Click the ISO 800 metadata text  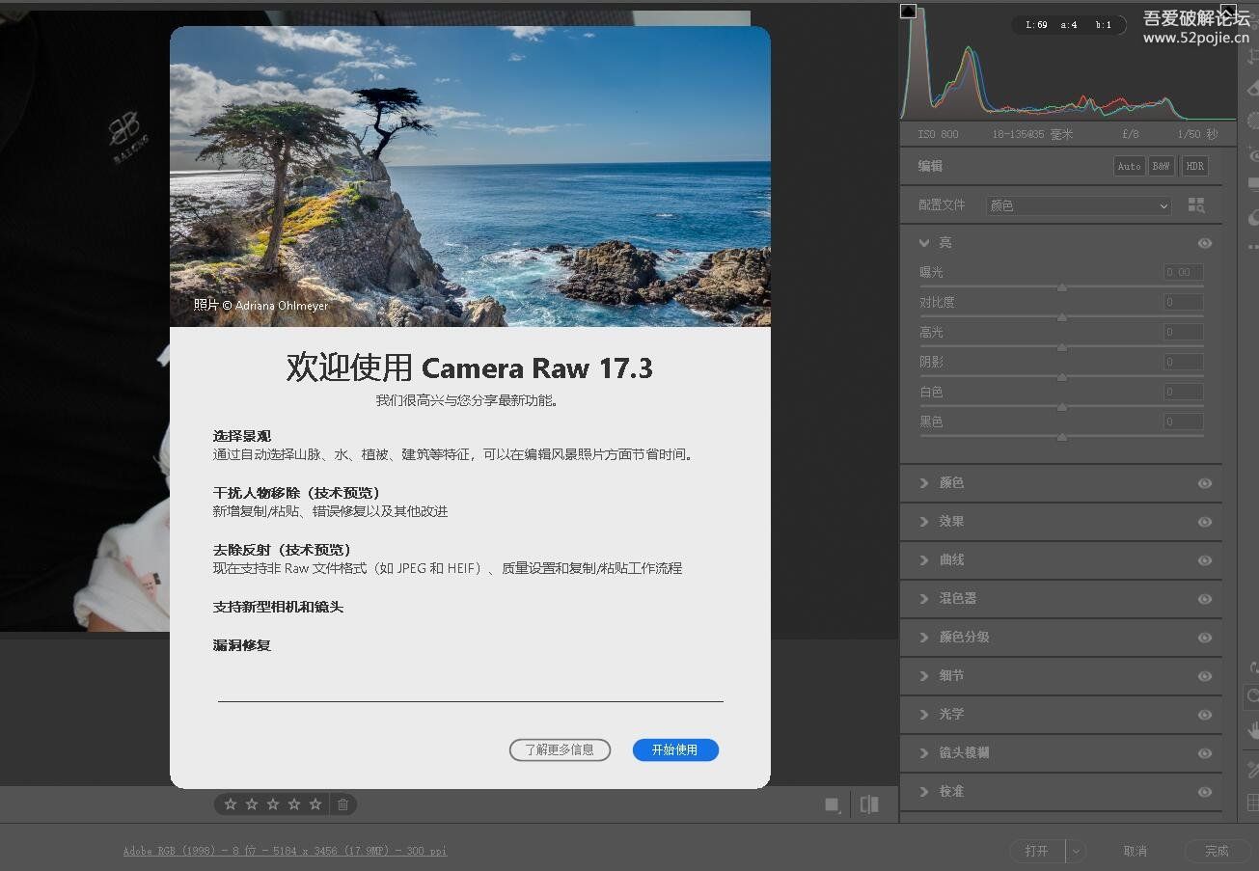coord(938,134)
